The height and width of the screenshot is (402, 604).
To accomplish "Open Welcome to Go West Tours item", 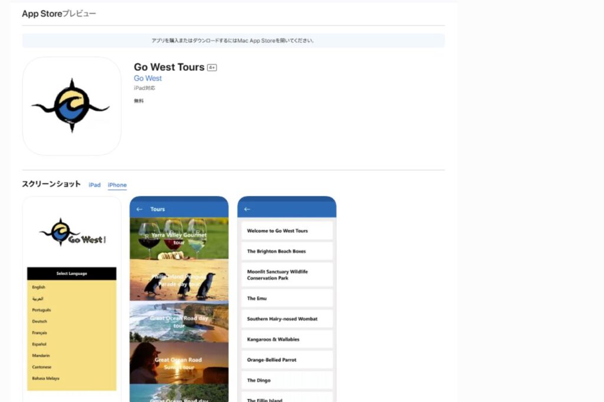I will coord(287,231).
